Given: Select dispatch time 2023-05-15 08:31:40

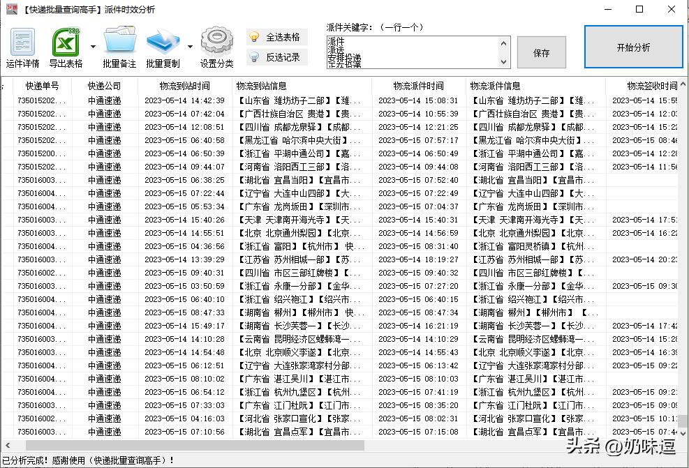Looking at the screenshot, I should click(418, 246).
